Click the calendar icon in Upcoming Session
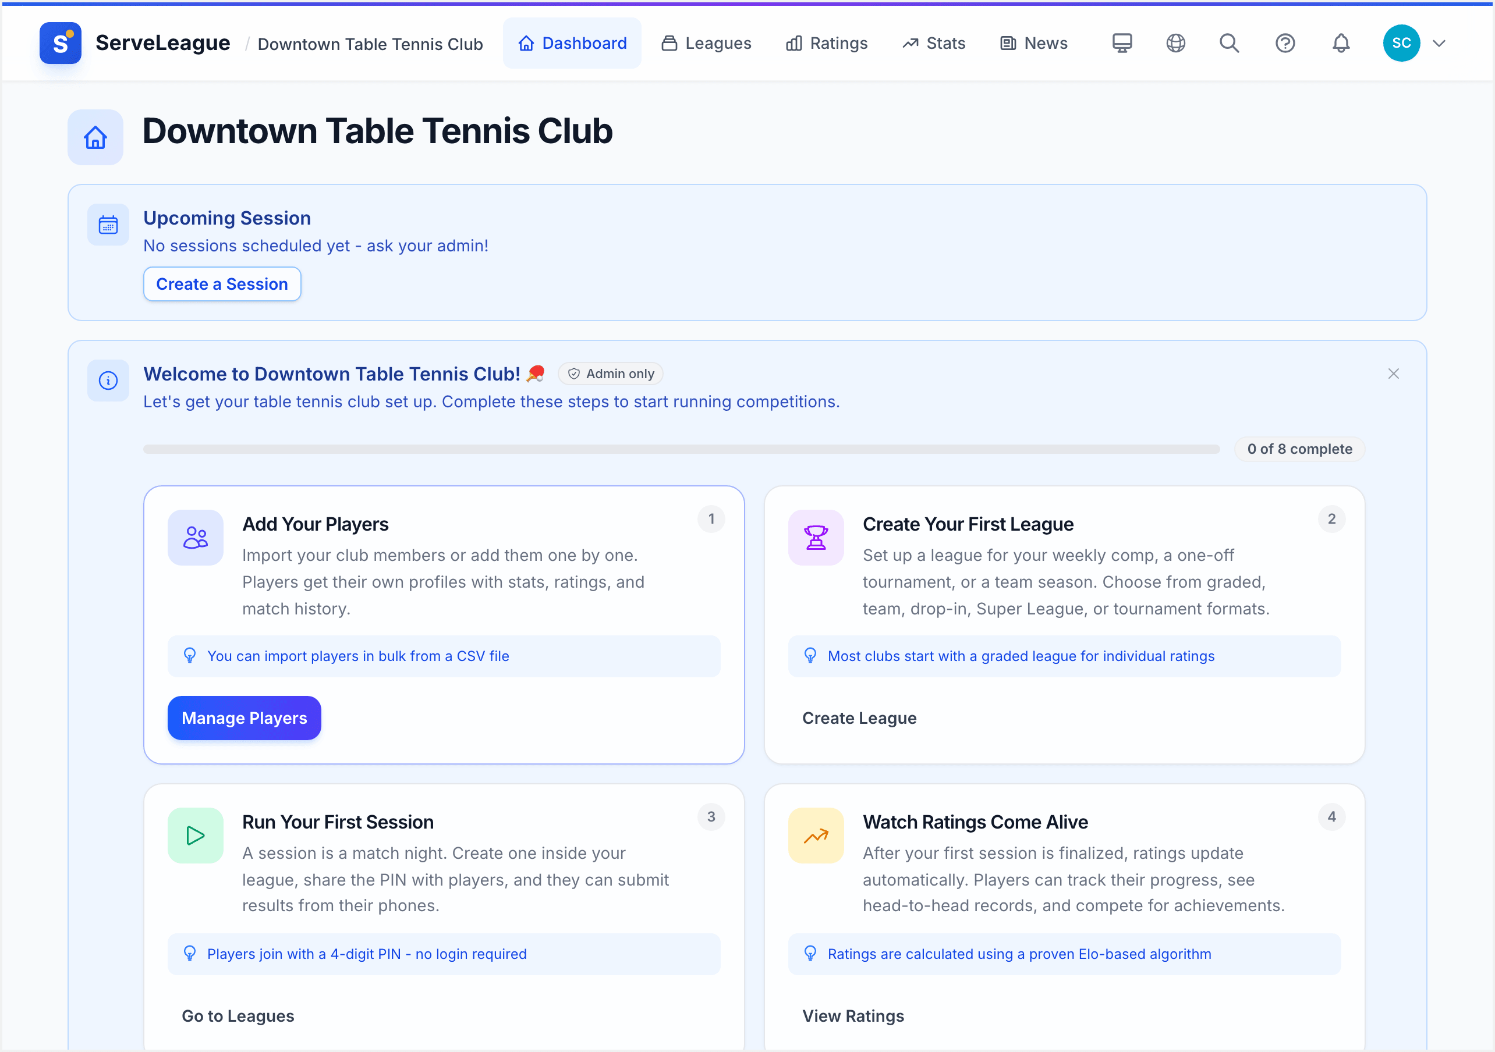The image size is (1495, 1052). tap(108, 225)
